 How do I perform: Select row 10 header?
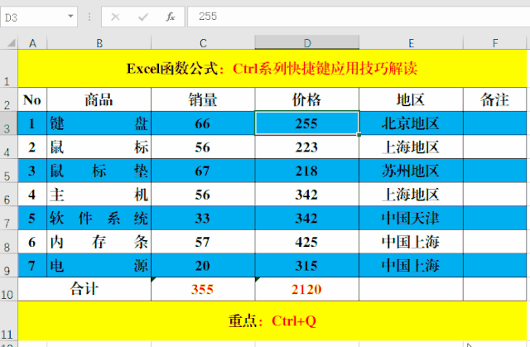click(x=9, y=289)
